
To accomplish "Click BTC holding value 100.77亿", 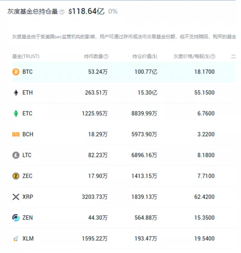I will coord(146,72).
